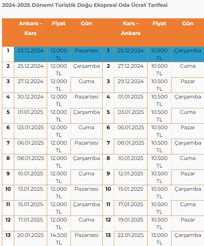Image resolution: width=204 pixels, height=246 pixels.
Task: Click the 29.12.2024 Kars-Ankara date cell
Action: tap(131, 85)
